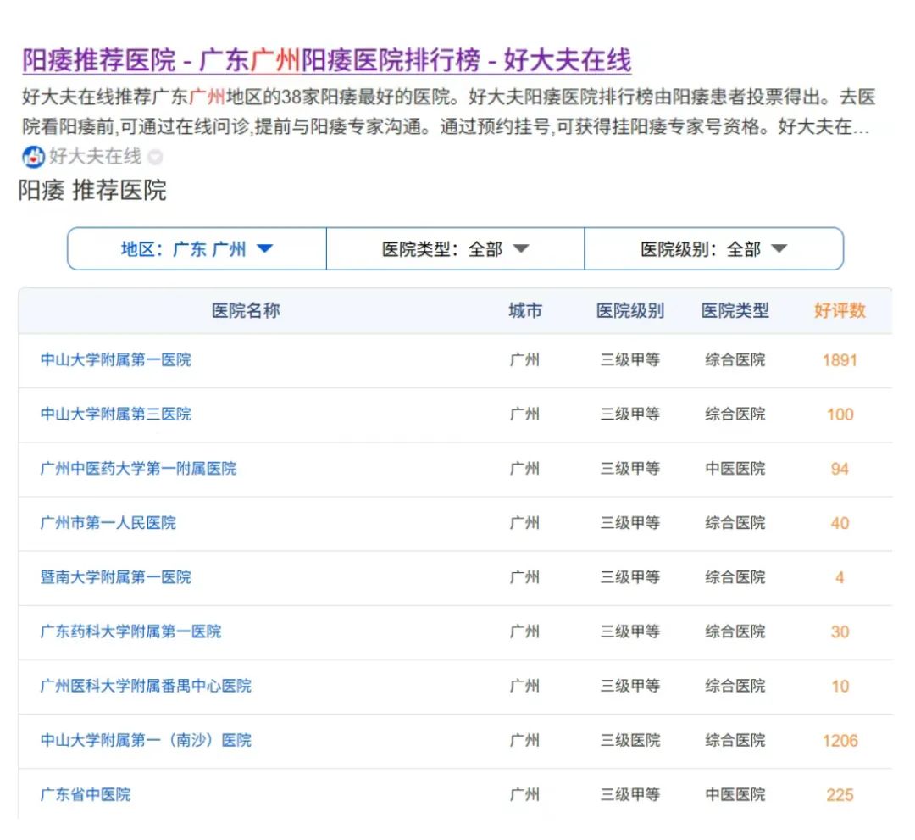
Task: Click the 94 review count
Action: 840,469
